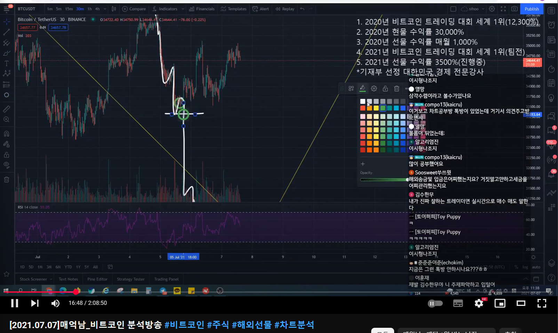Viewport: 558px width, 333px height.
Task: Open the fill color bucket in drawing toolbar
Action: click(x=362, y=88)
